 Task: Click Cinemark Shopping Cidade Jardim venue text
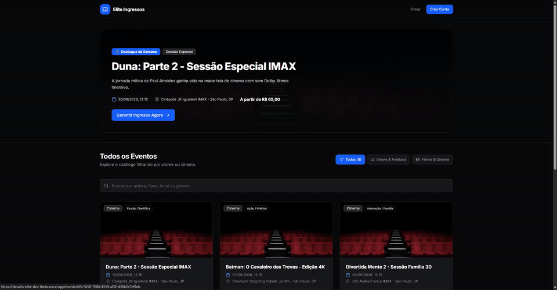click(x=274, y=281)
